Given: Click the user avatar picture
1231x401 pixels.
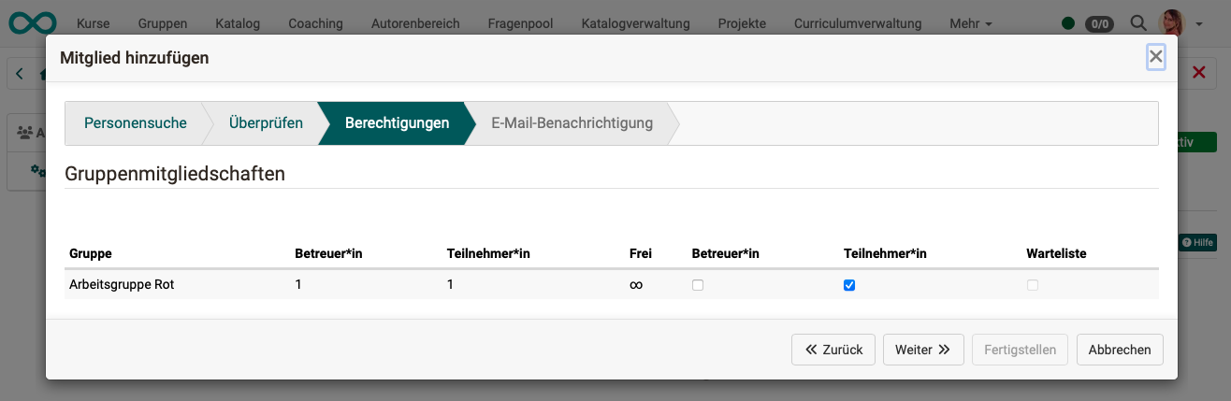Looking at the screenshot, I should coord(1172,22).
